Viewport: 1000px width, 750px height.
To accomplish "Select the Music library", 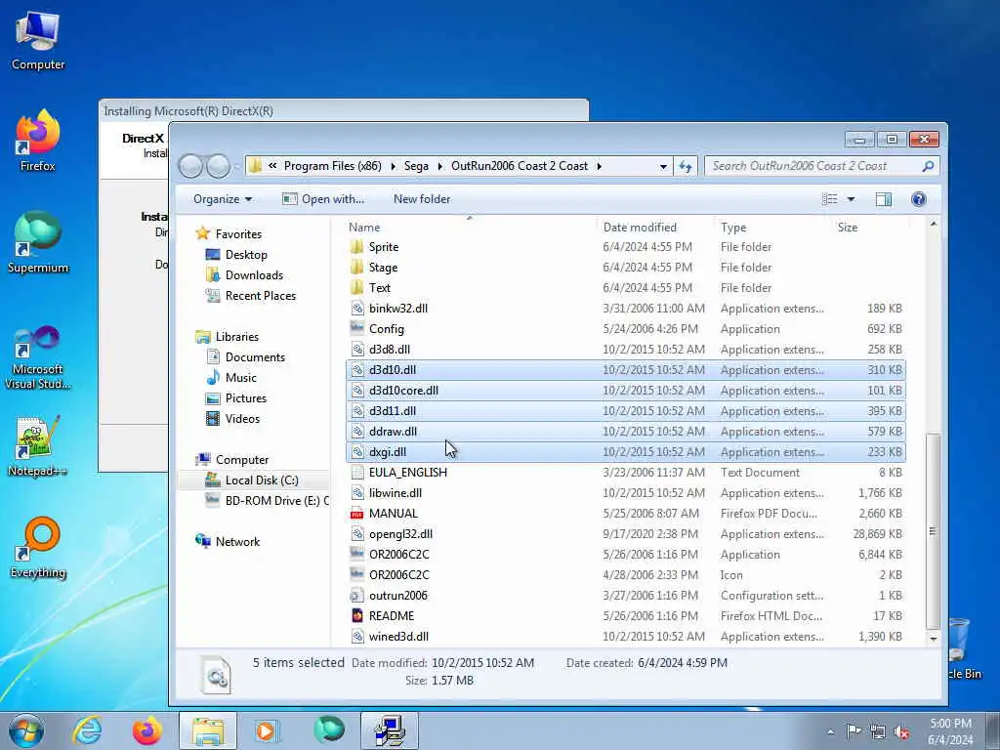I will (x=240, y=378).
